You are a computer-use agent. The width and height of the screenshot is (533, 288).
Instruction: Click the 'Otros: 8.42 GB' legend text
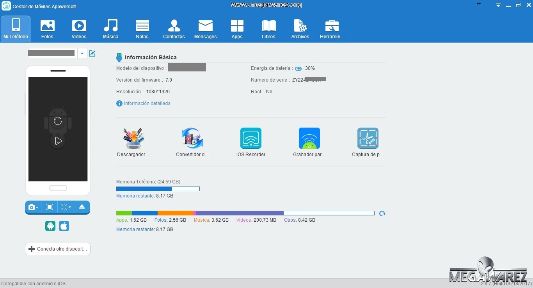pos(300,220)
